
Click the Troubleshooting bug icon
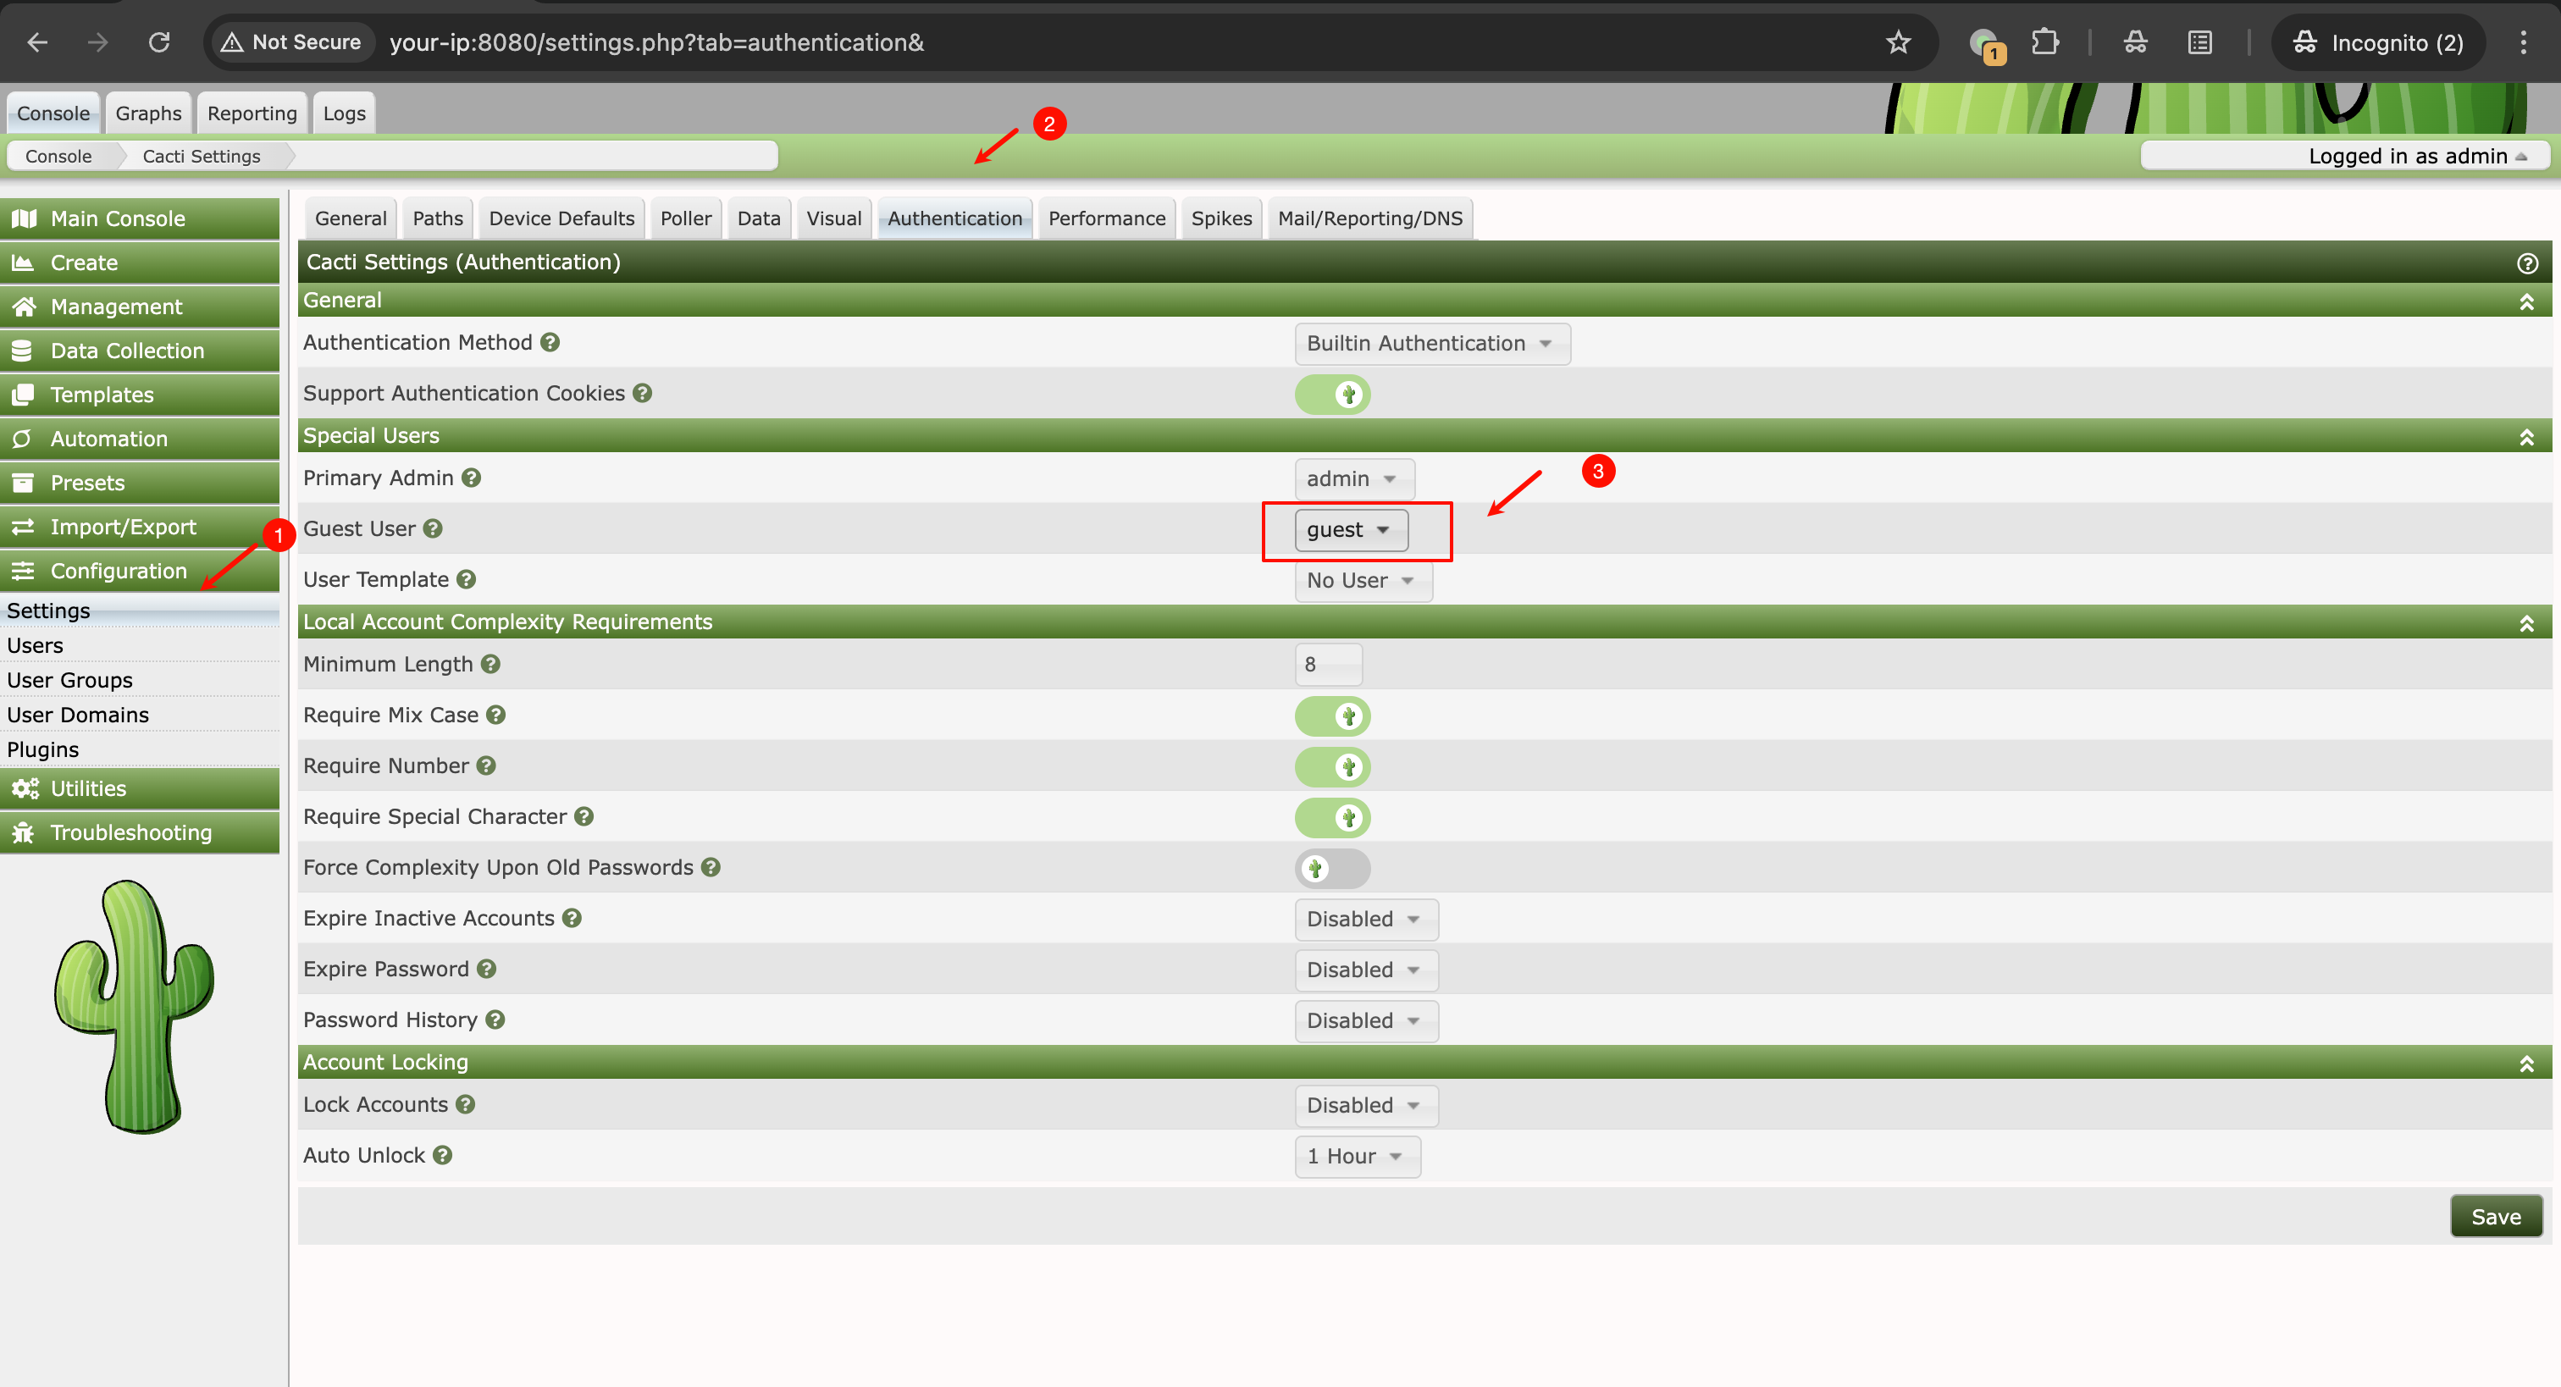(x=24, y=832)
